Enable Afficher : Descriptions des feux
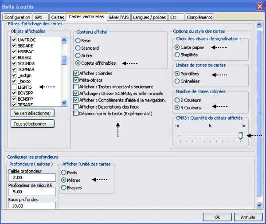 click(76, 106)
